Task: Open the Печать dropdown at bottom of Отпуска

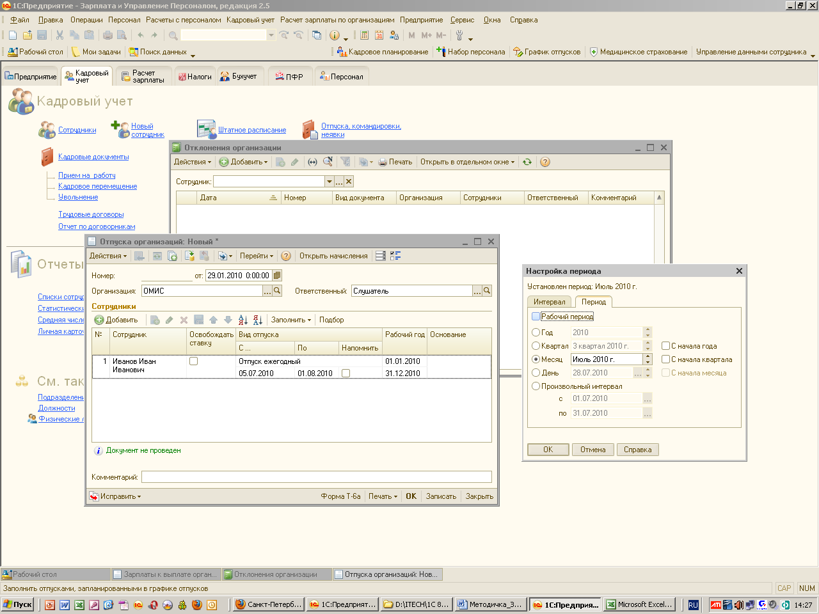Action: [x=383, y=496]
